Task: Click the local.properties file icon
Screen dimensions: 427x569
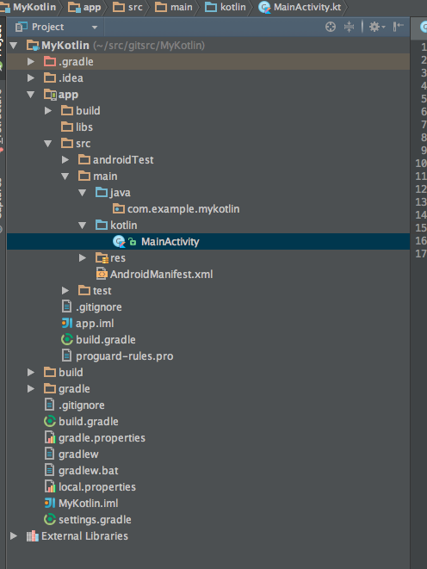Action: [50, 486]
